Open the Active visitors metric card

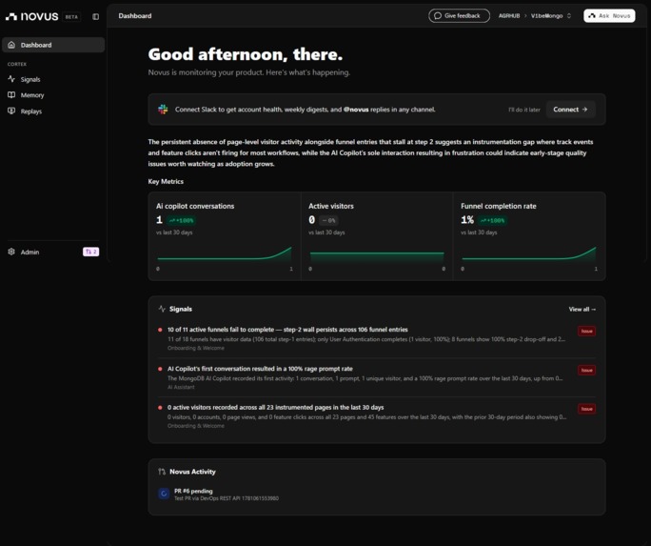(377, 236)
